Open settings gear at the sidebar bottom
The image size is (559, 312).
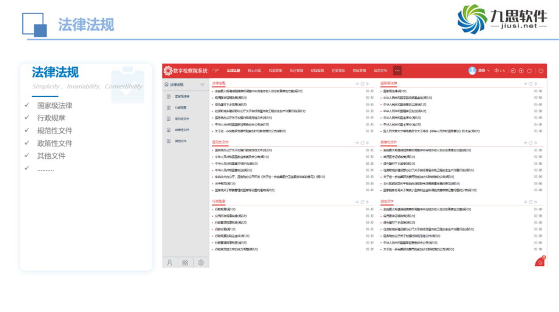click(x=201, y=263)
